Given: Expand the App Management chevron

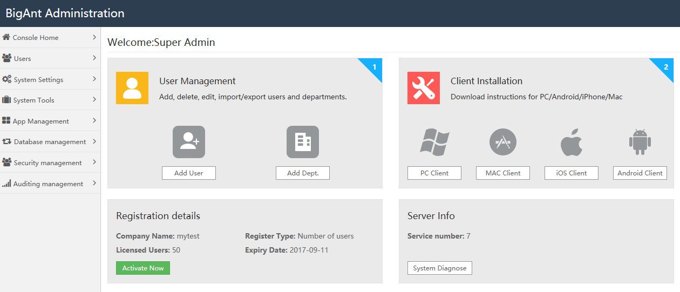Looking at the screenshot, I should pyautogui.click(x=94, y=120).
